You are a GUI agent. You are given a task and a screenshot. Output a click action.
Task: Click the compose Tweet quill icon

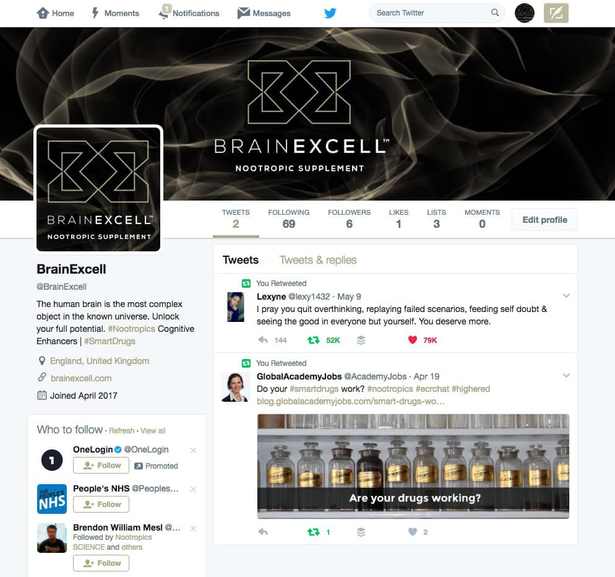click(556, 13)
